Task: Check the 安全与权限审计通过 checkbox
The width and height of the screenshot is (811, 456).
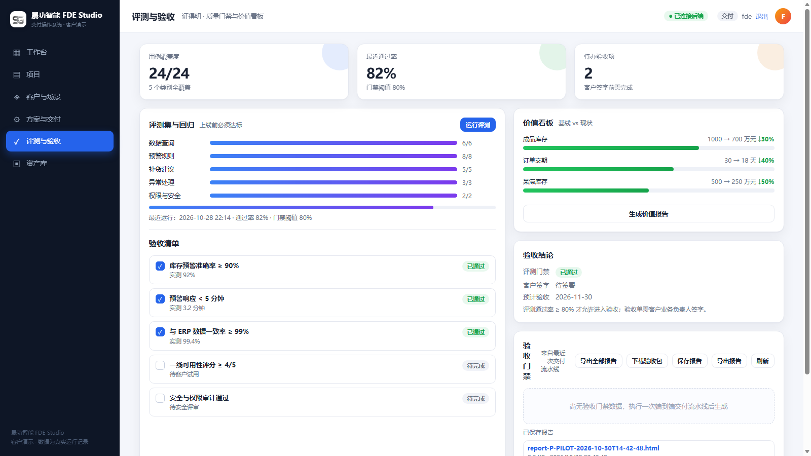Action: pos(160,398)
